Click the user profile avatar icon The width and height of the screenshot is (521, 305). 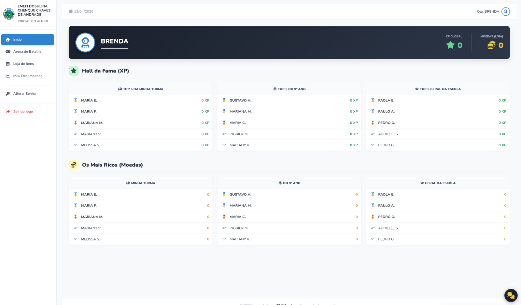[505, 11]
